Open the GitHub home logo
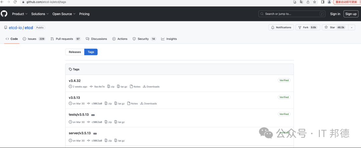 4,14
